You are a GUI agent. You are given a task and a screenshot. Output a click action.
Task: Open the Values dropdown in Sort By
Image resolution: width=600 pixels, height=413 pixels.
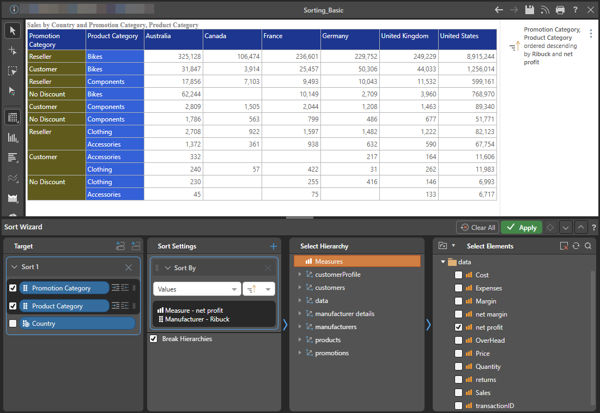(x=197, y=288)
